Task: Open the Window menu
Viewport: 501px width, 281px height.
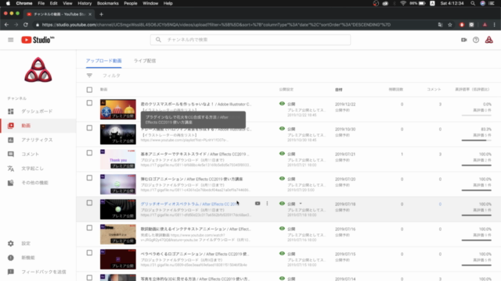Action: pos(150,3)
